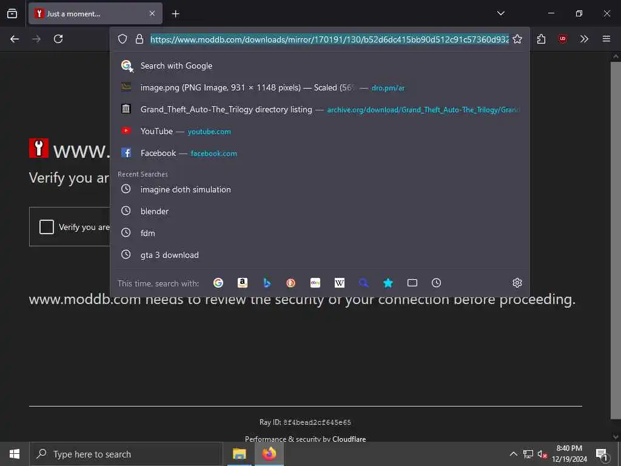The image size is (621, 466).
Task: Search this time with the magnifier engine
Action: (x=364, y=283)
